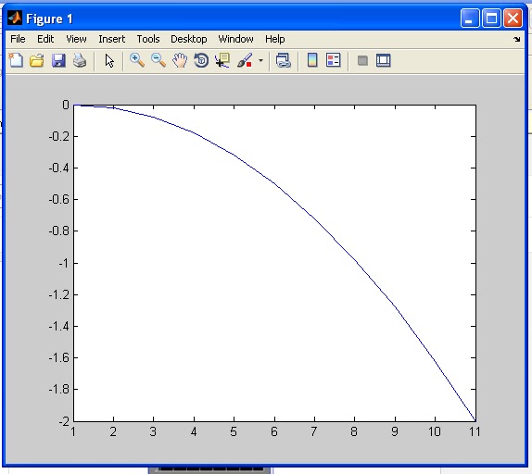This screenshot has width=532, height=474.
Task: Click the y-axis label -0.2
Action: (59, 136)
